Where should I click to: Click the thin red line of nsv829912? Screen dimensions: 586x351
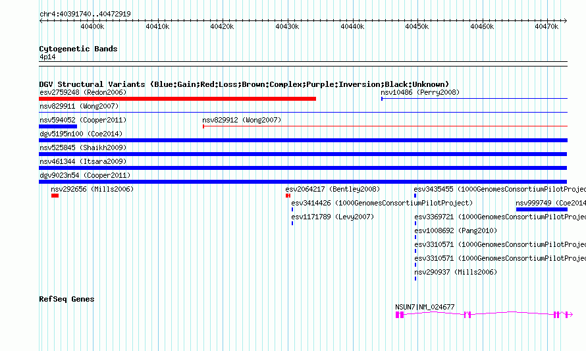coord(385,126)
